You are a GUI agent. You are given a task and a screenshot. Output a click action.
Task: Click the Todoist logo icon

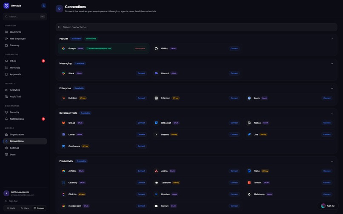[x=249, y=183]
